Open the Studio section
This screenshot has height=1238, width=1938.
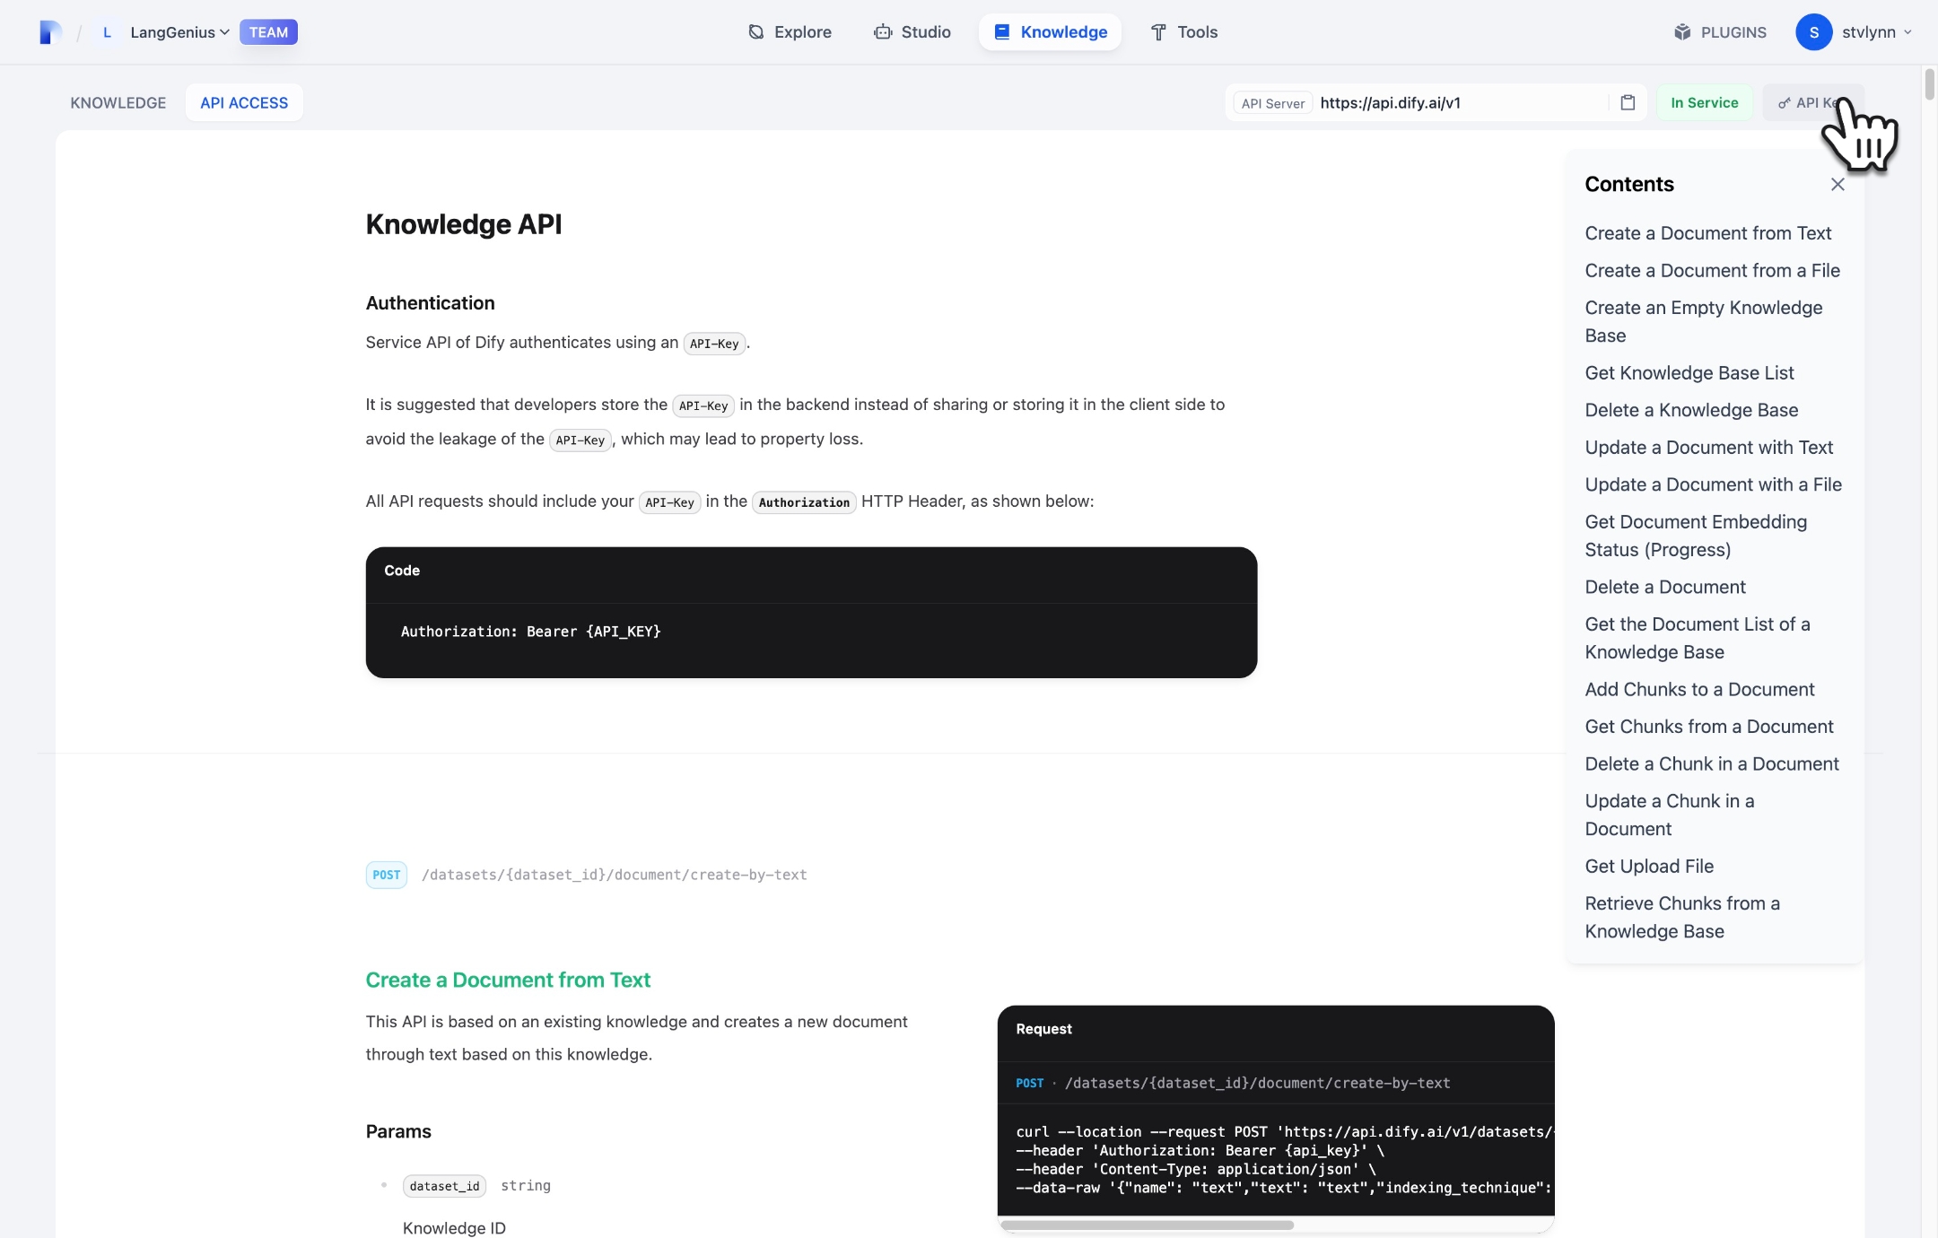(x=912, y=32)
